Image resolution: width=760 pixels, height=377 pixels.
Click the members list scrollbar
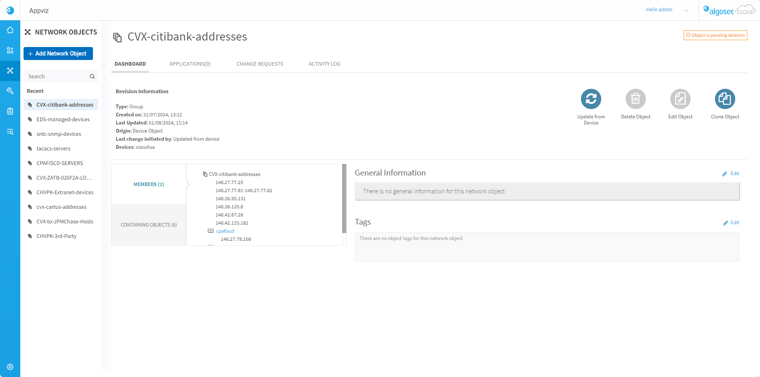(x=344, y=199)
